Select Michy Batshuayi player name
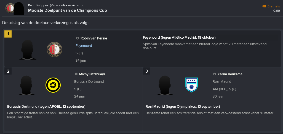 (x=92, y=74)
